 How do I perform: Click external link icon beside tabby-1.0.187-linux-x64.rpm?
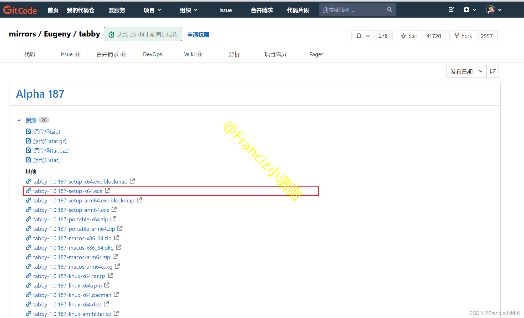coord(107,285)
